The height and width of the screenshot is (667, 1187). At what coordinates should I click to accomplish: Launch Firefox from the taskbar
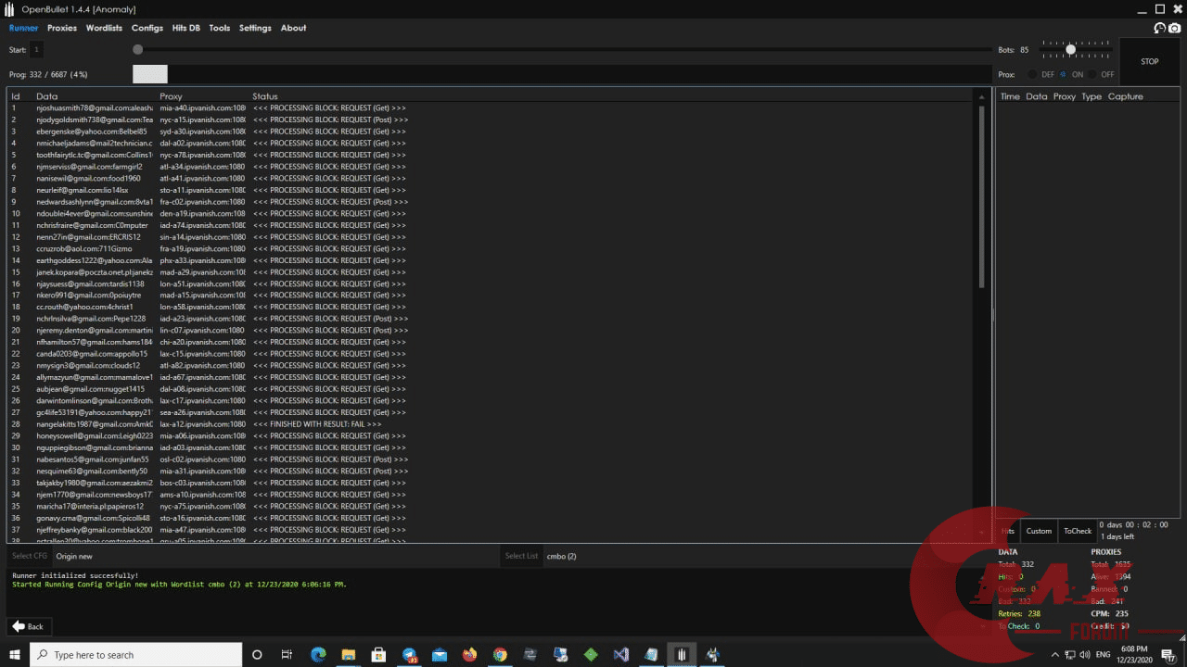coord(469,655)
